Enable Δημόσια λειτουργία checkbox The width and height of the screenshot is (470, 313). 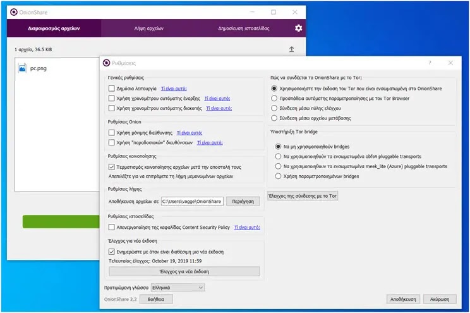112,89
